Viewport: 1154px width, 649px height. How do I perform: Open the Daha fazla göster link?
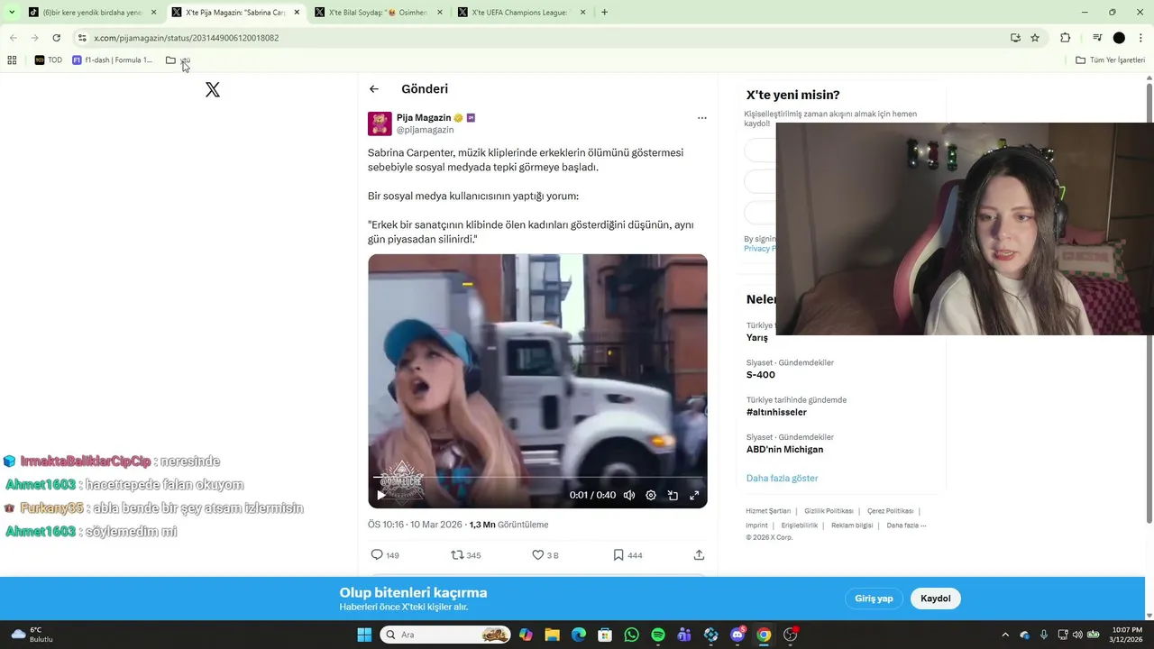click(x=782, y=478)
